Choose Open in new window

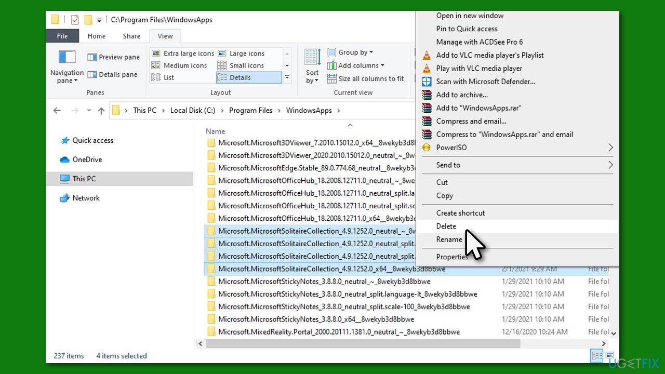click(x=518, y=16)
